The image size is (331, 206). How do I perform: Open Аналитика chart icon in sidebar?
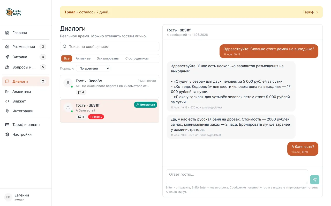click(7, 91)
